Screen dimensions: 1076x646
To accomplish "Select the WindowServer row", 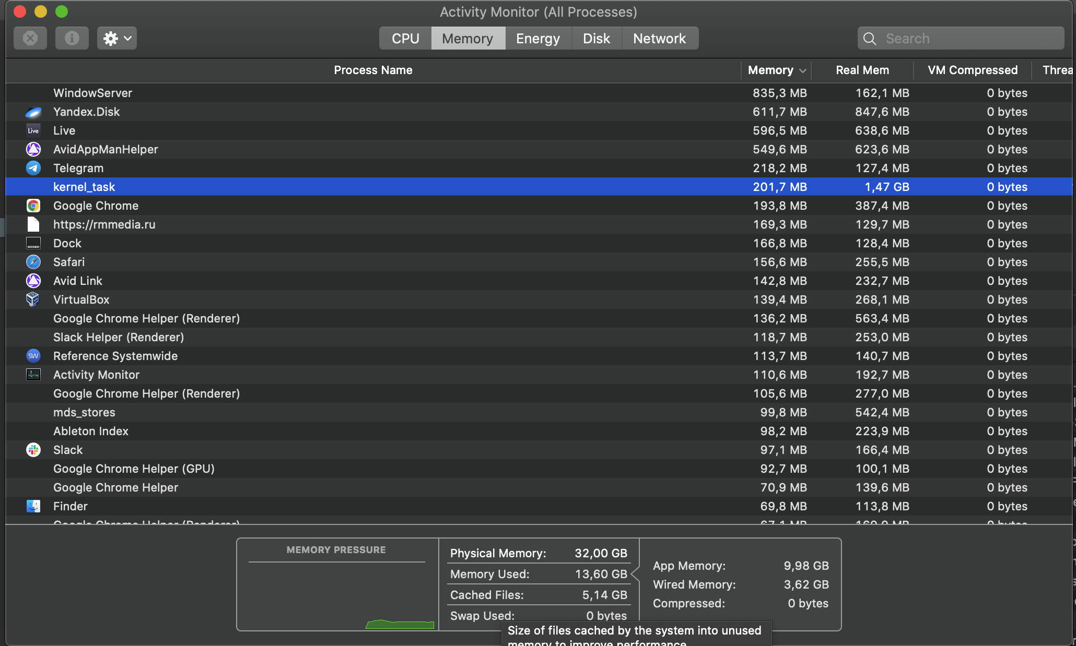I will click(x=539, y=93).
